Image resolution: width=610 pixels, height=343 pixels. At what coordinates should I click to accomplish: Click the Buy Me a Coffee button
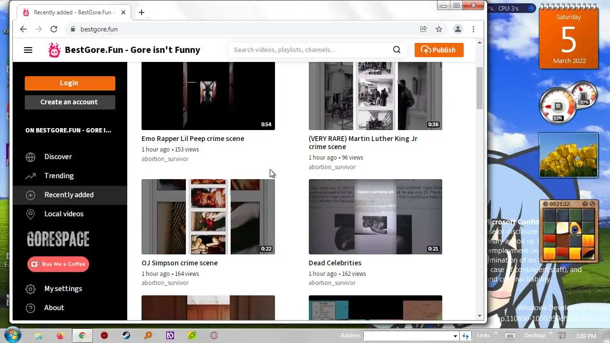pyautogui.click(x=58, y=264)
